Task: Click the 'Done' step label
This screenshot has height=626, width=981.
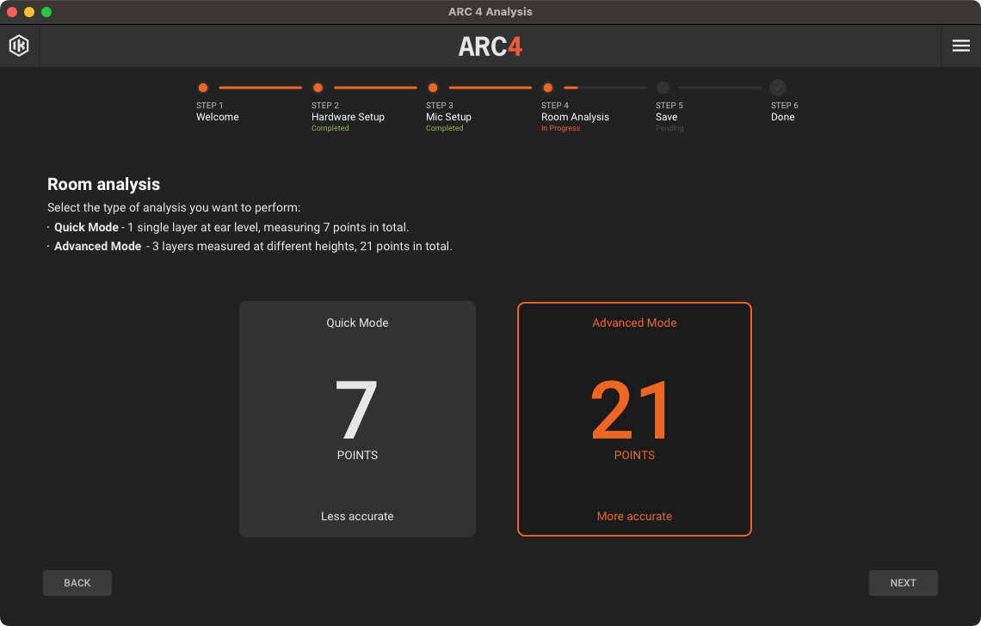Action: pyautogui.click(x=783, y=117)
